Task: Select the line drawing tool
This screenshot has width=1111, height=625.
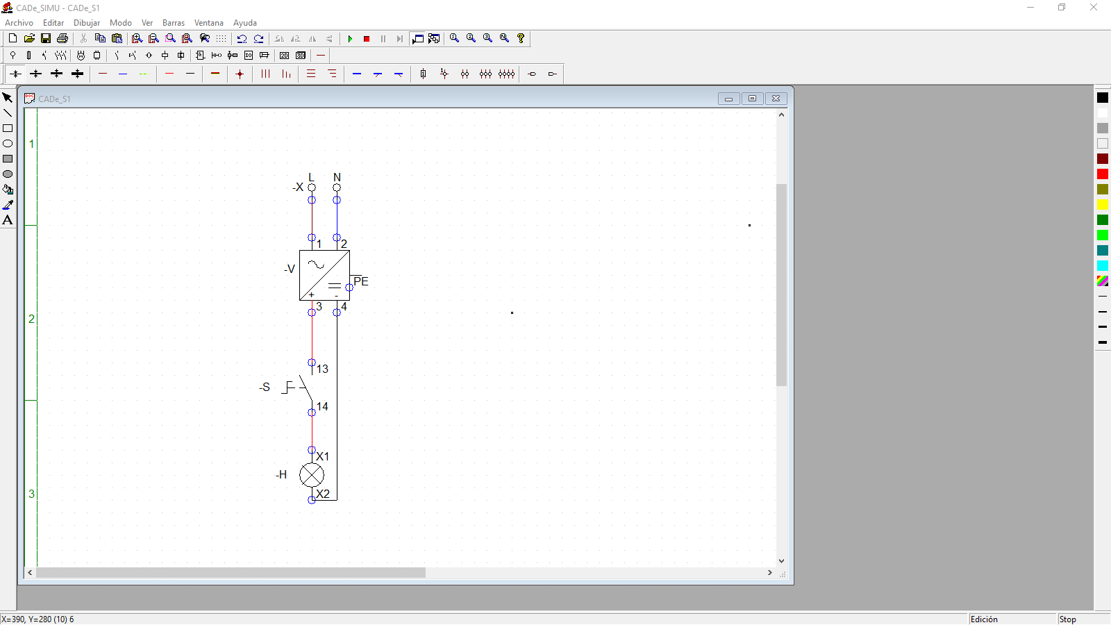Action: click(8, 113)
